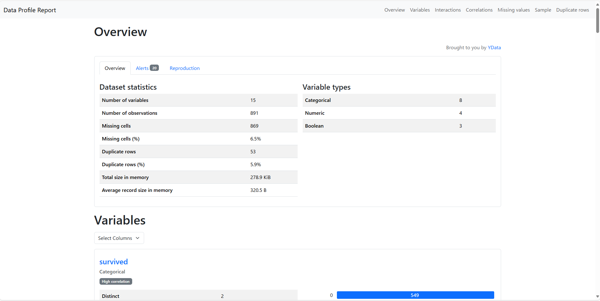This screenshot has width=600, height=301.
Task: Click the High correlation badge on survived
Action: pos(116,281)
